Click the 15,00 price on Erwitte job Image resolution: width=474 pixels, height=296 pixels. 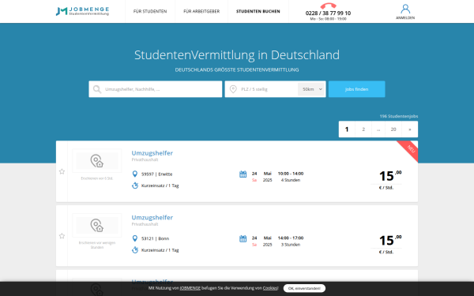[x=390, y=176]
